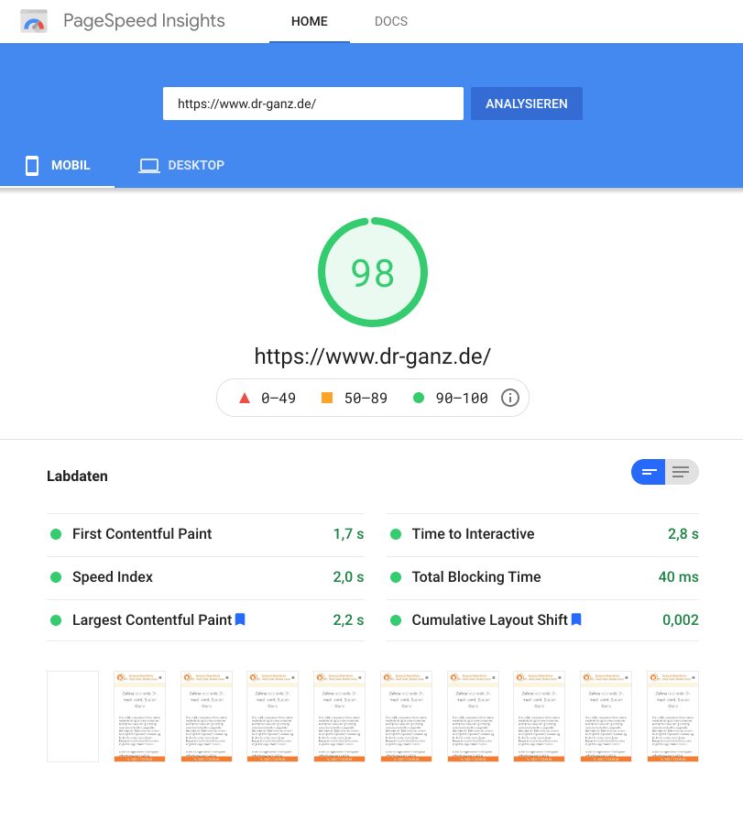The height and width of the screenshot is (821, 743).
Task: Expand the First Contentful Paint metric
Action: (x=142, y=534)
